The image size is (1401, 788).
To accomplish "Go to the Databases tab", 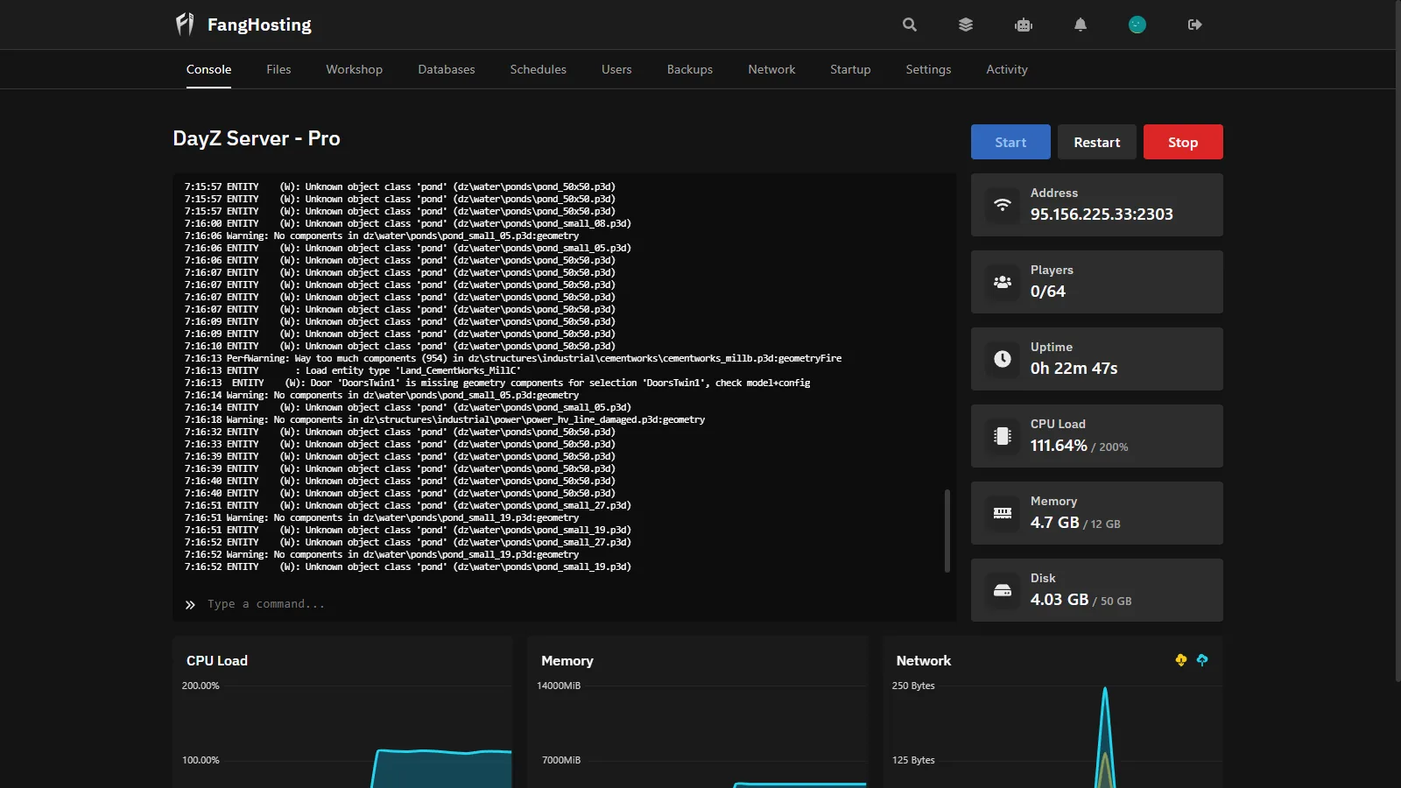I will (x=447, y=69).
